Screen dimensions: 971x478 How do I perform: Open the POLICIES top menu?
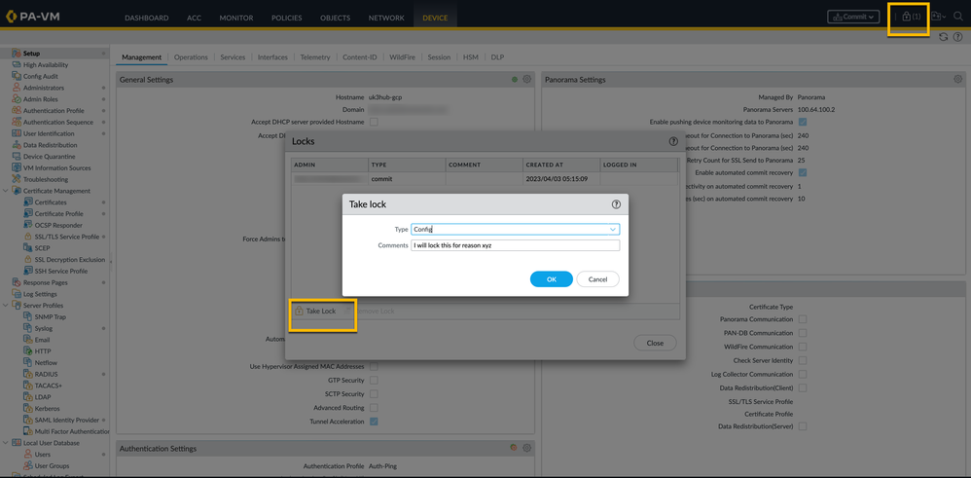click(286, 18)
